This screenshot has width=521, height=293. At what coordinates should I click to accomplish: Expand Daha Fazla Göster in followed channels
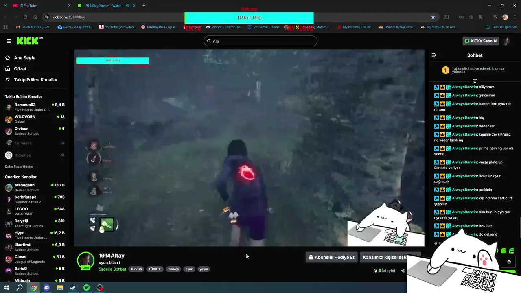pos(19,166)
